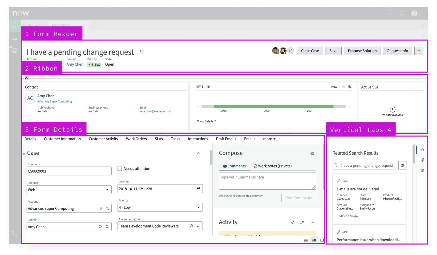Viewport: 437px width, 255px height.
Task: Check the Needs attention checkbox
Action: tap(119, 169)
